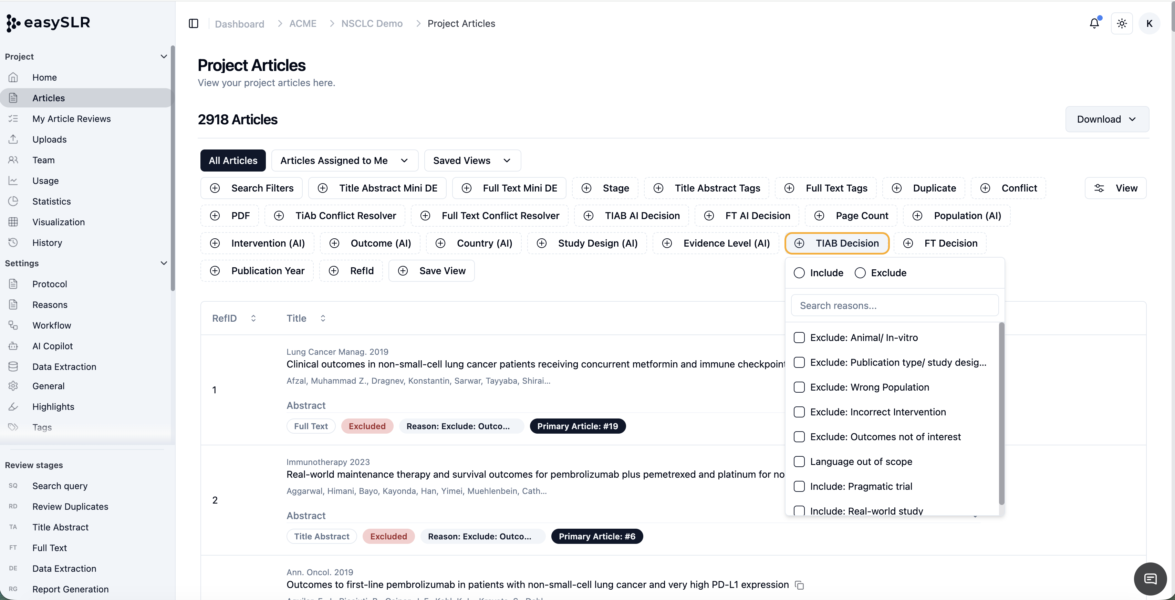1175x600 pixels.
Task: Select the Exclude radio option
Action: point(860,273)
